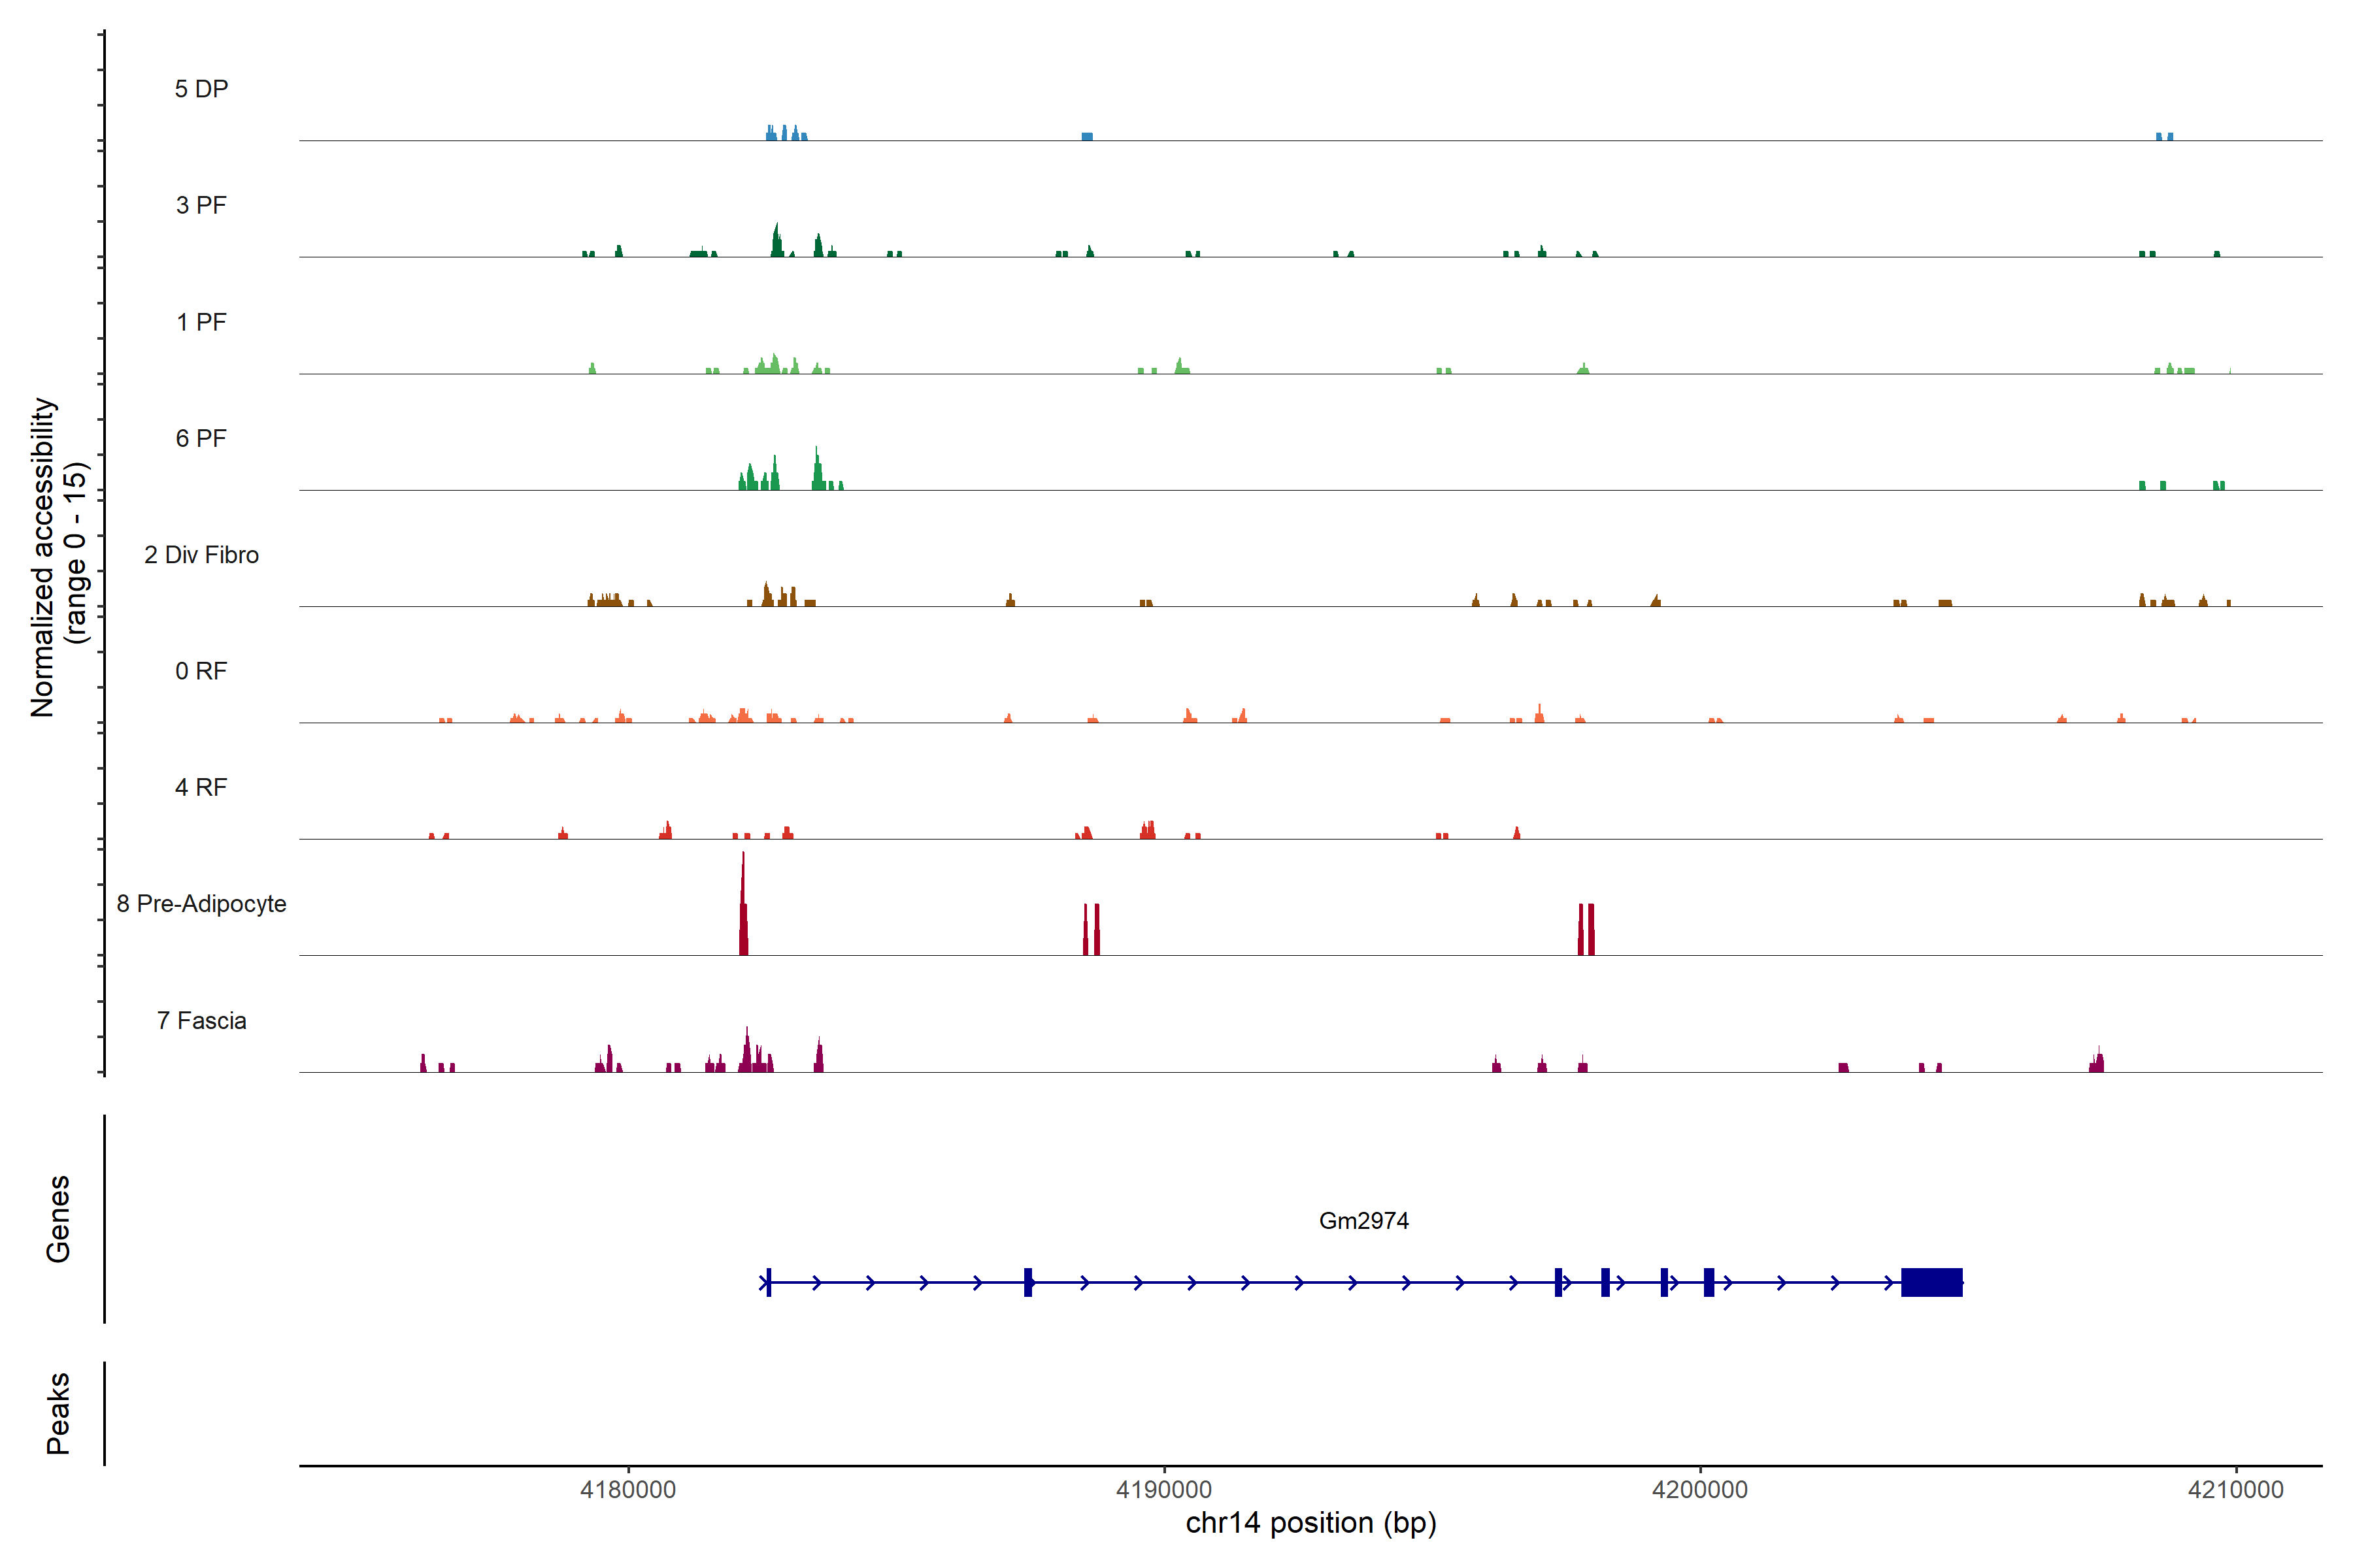Click the chr14 position (bp) axis title
This screenshot has height=1568, width=2353.
click(x=1310, y=1523)
